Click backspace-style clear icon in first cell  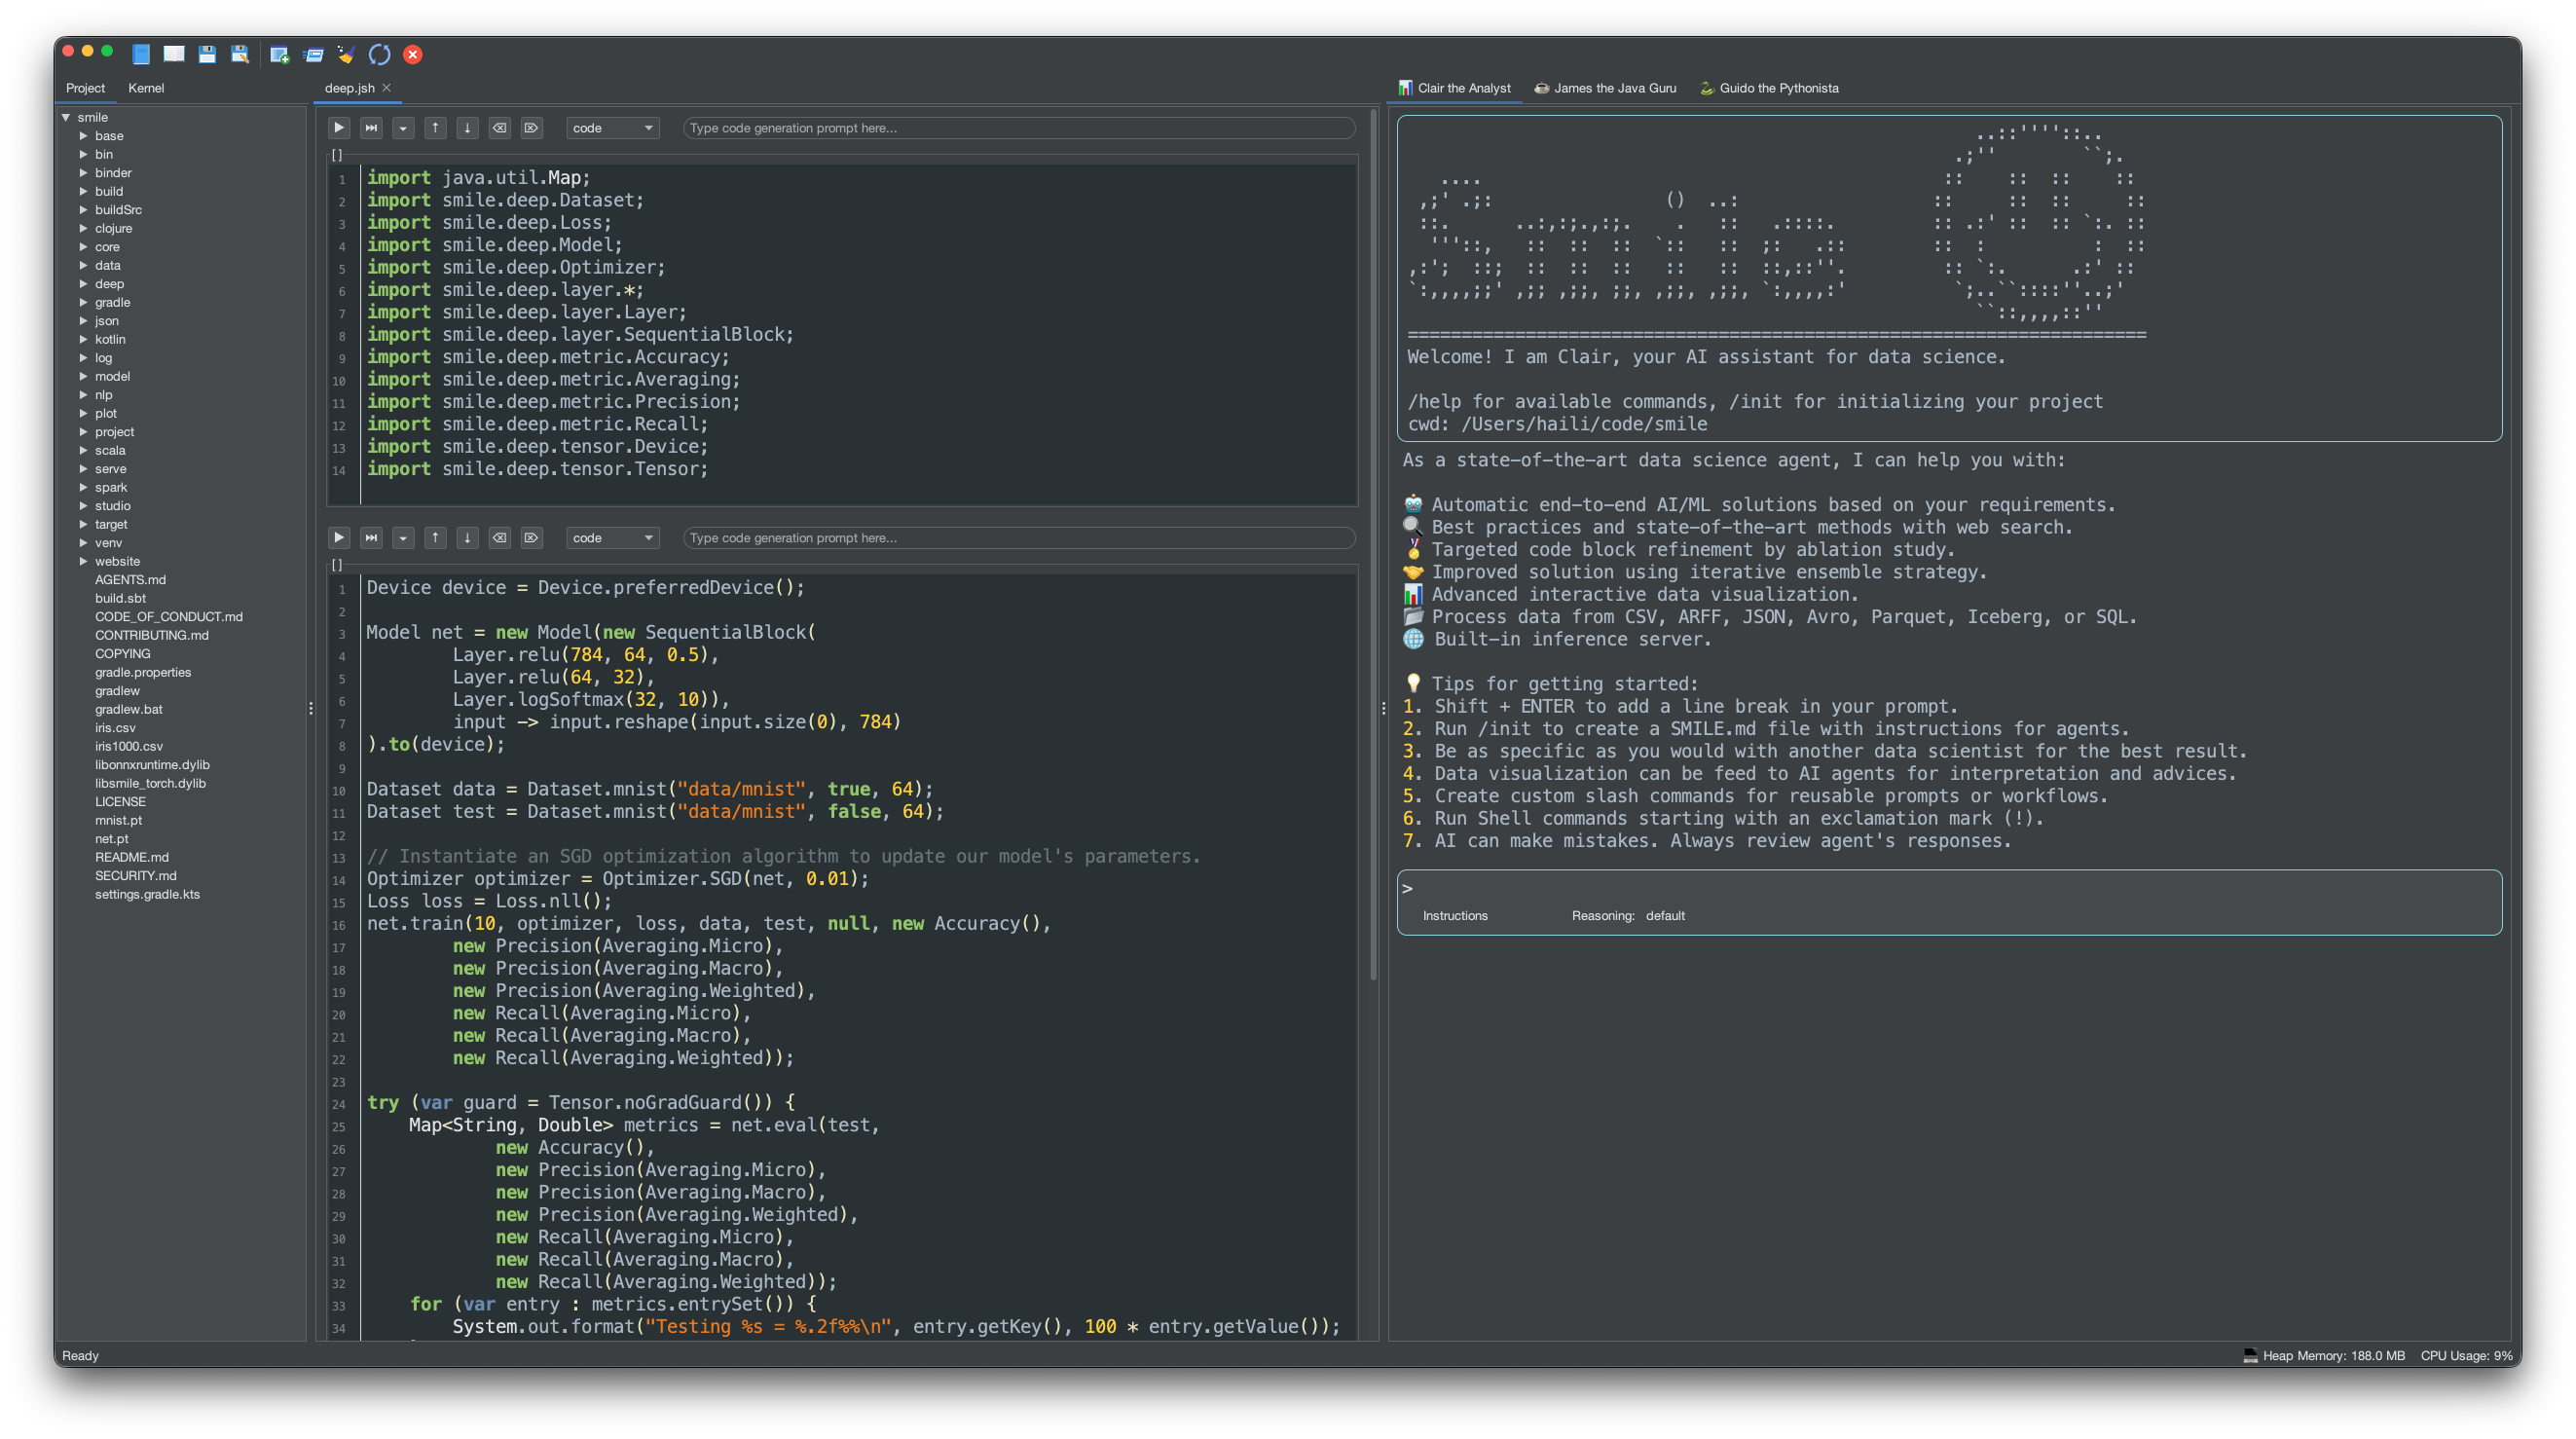(499, 128)
